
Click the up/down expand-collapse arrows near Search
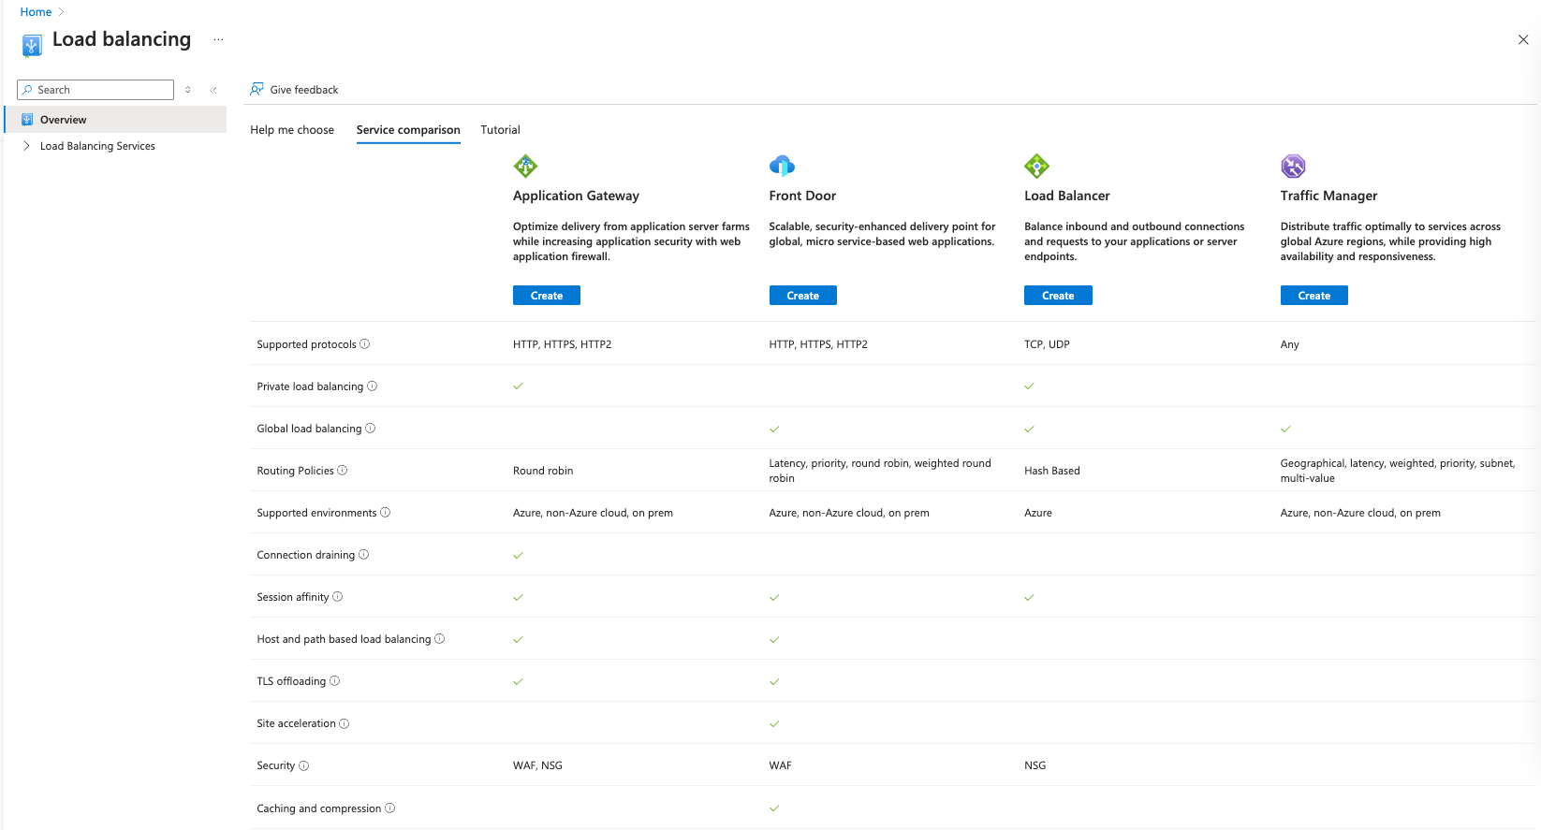[188, 90]
